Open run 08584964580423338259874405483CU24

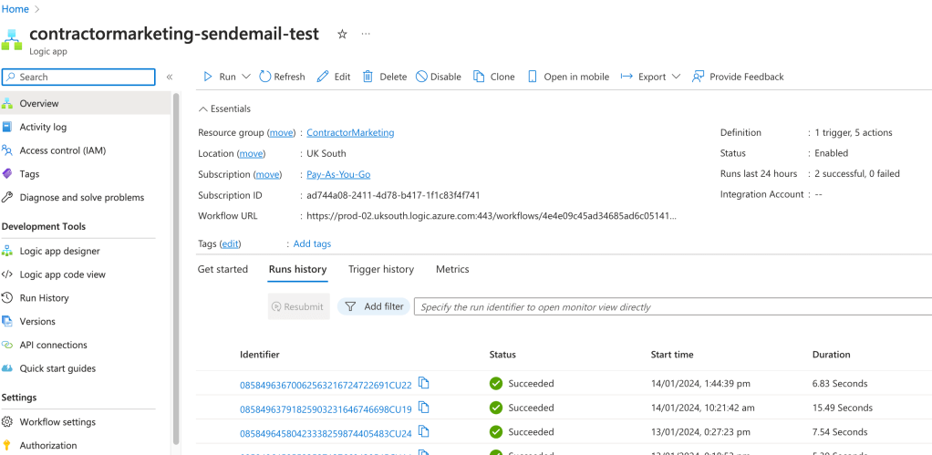(x=326, y=432)
